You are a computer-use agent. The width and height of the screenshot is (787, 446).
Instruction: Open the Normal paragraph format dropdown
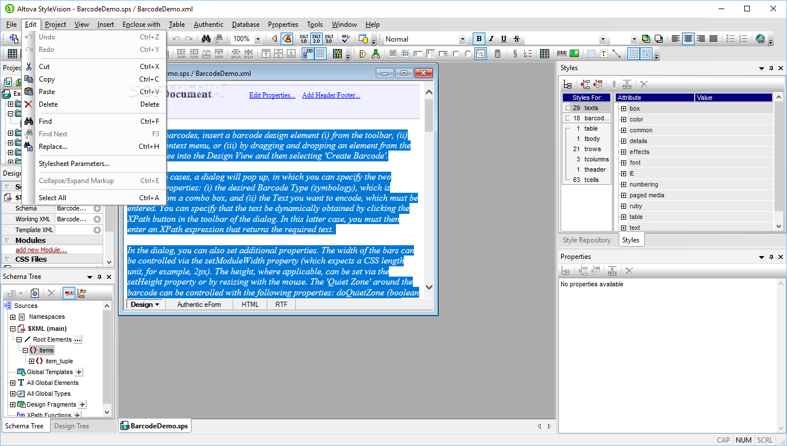[x=463, y=39]
